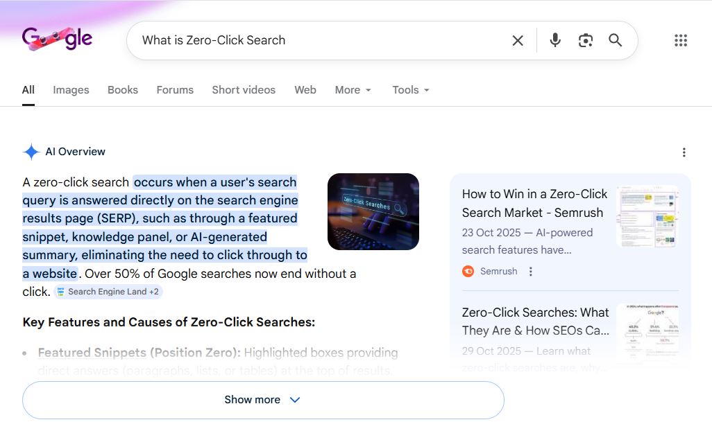Clear the search query with the X icon
Image resolution: width=712 pixels, height=431 pixels.
[517, 40]
